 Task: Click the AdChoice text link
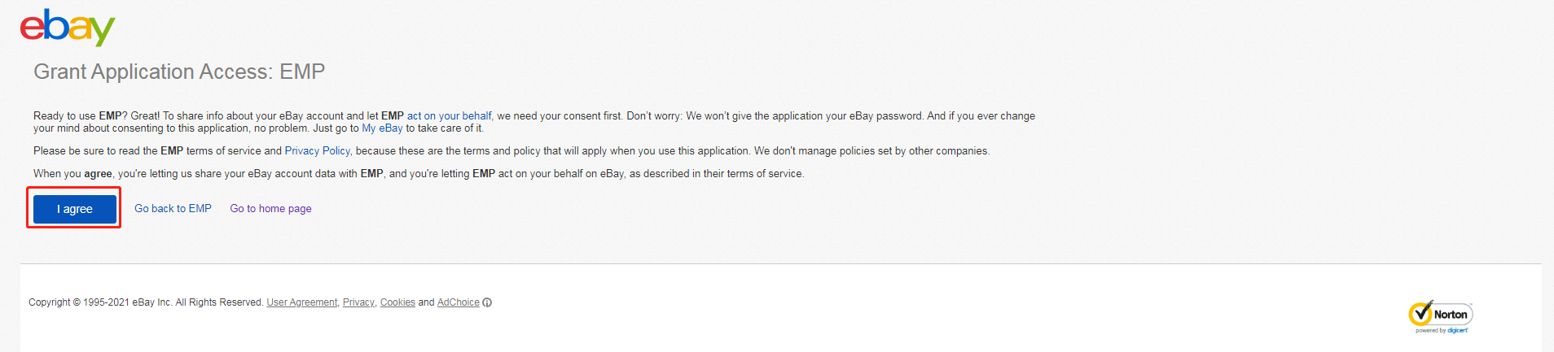[x=459, y=302]
